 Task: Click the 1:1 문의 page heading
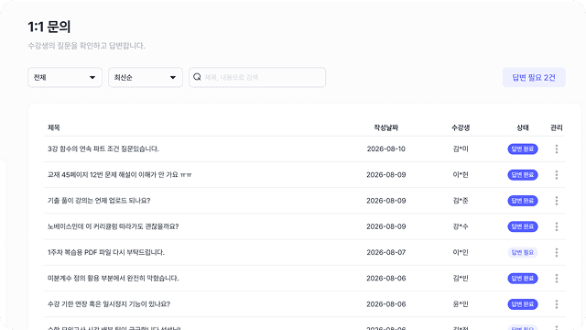49,27
